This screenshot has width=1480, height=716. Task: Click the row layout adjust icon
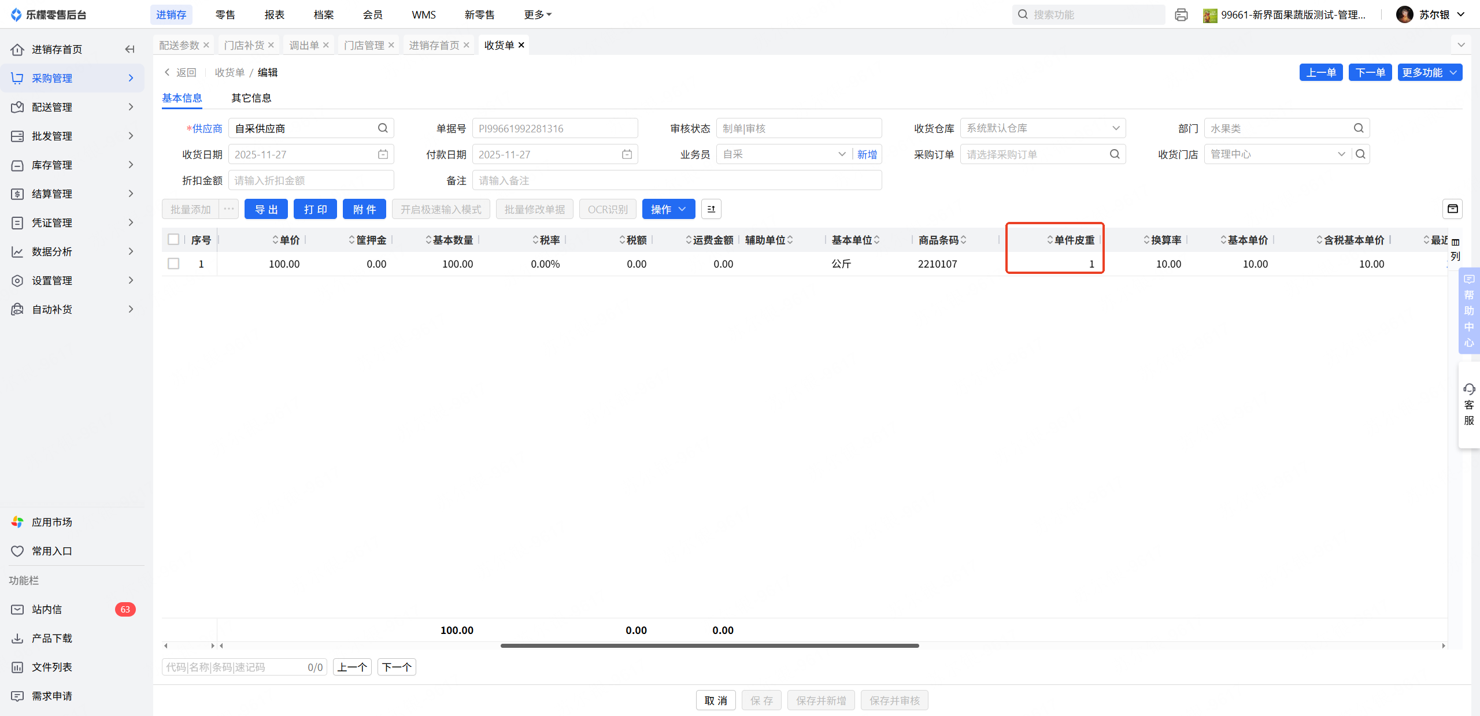click(x=711, y=209)
